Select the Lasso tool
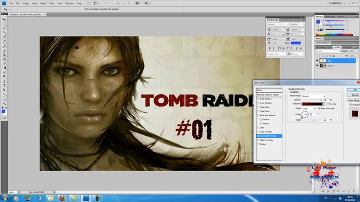This screenshot has height=202, width=360. pyautogui.click(x=4, y=28)
